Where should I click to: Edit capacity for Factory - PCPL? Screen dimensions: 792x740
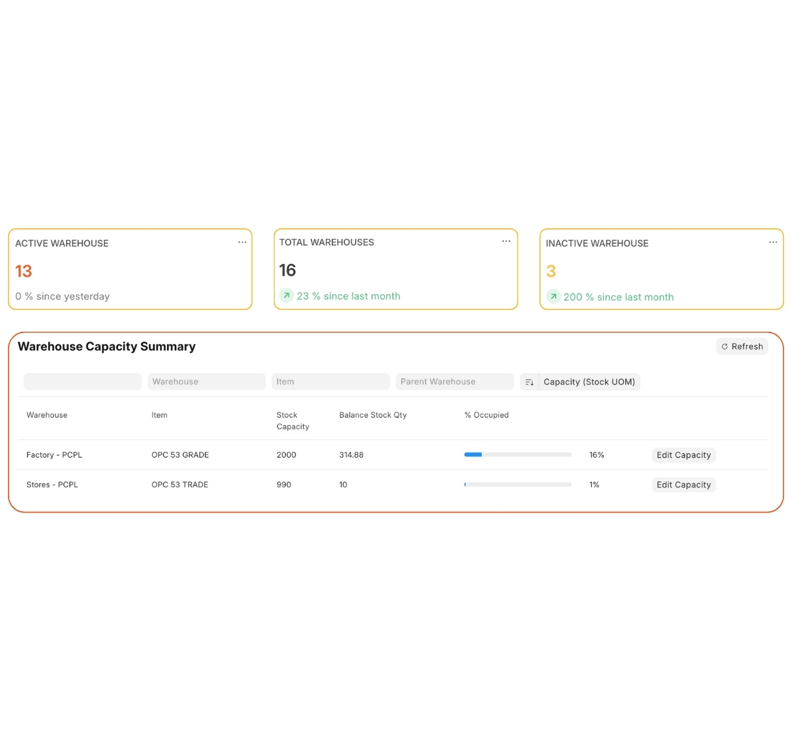click(x=683, y=455)
